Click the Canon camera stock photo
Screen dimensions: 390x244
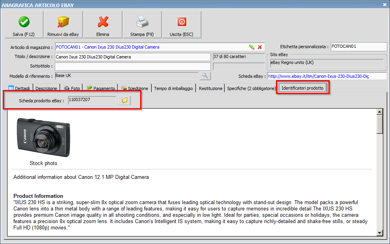43,137
